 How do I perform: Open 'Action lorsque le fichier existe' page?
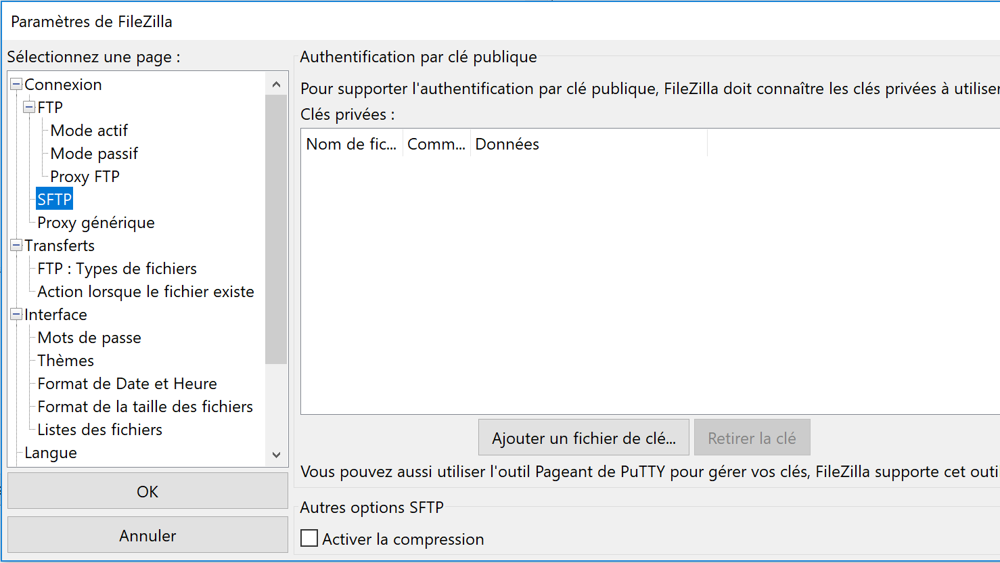(145, 292)
